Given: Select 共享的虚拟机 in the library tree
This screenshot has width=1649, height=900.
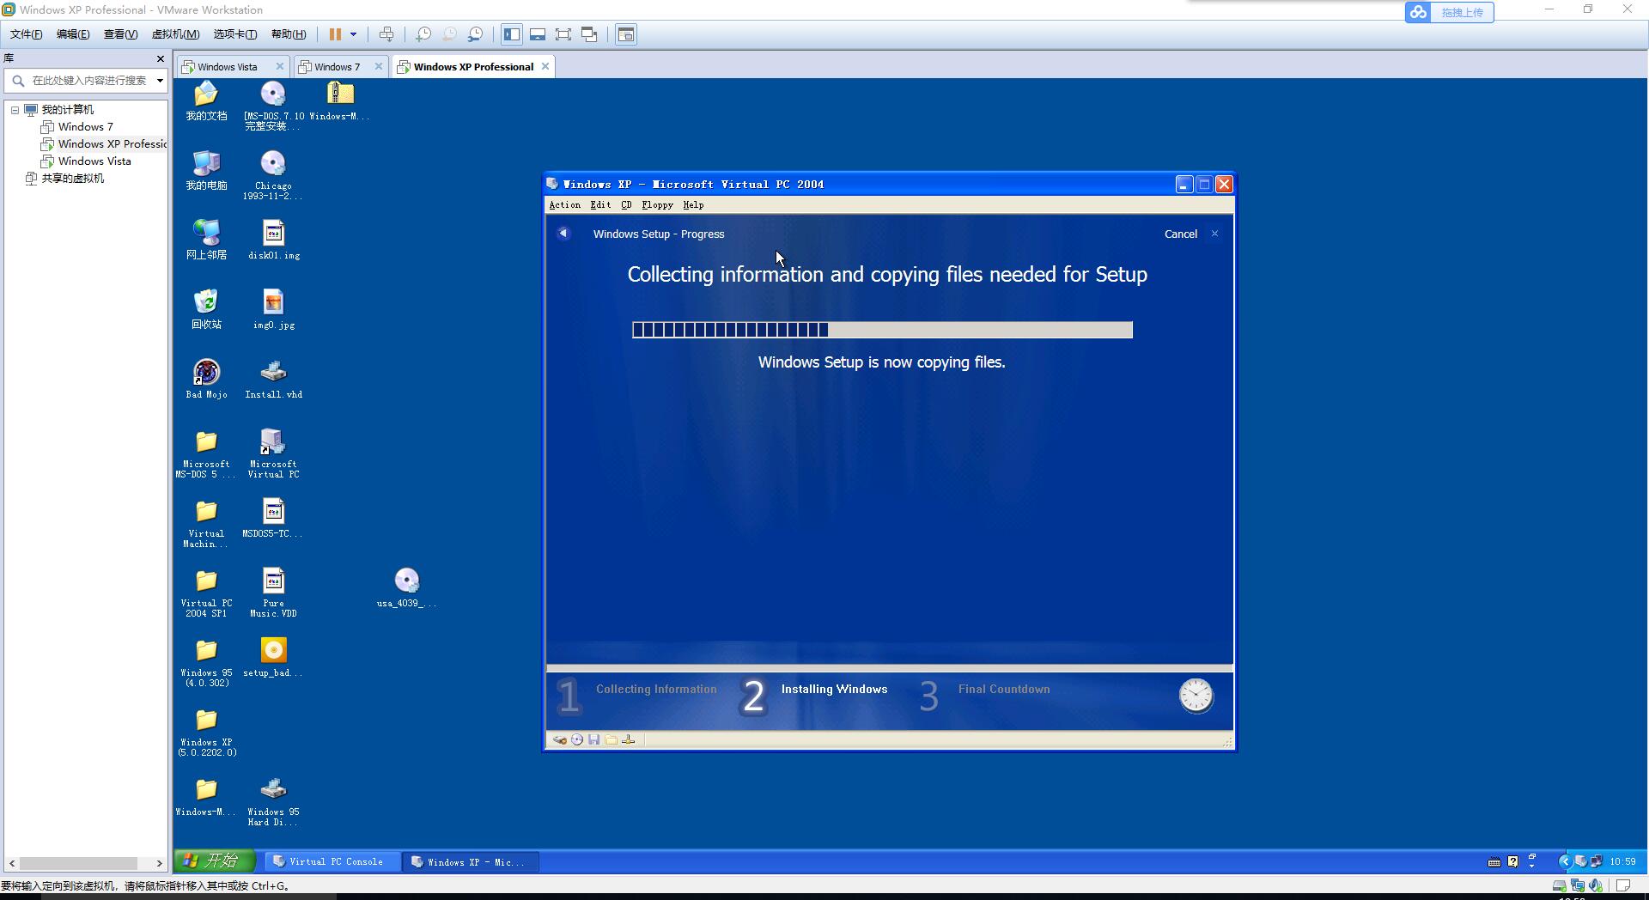Looking at the screenshot, I should tap(72, 179).
